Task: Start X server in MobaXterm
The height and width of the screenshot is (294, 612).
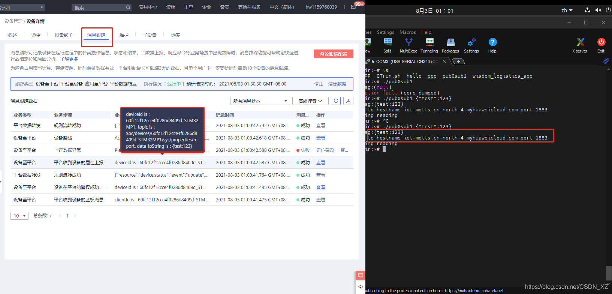Action: click(x=580, y=45)
